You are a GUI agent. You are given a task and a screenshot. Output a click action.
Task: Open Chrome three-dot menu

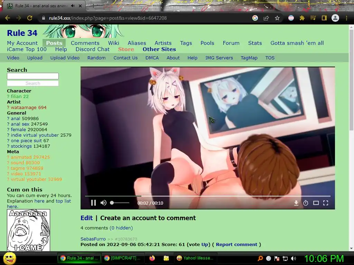point(346,18)
